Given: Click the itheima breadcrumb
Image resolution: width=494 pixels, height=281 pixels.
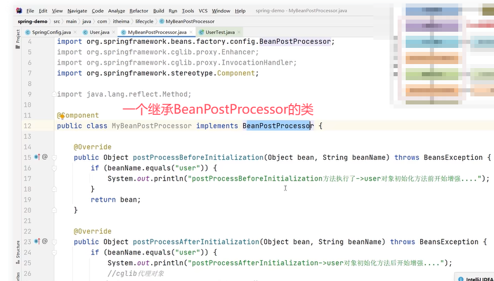Looking at the screenshot, I should 121,21.
